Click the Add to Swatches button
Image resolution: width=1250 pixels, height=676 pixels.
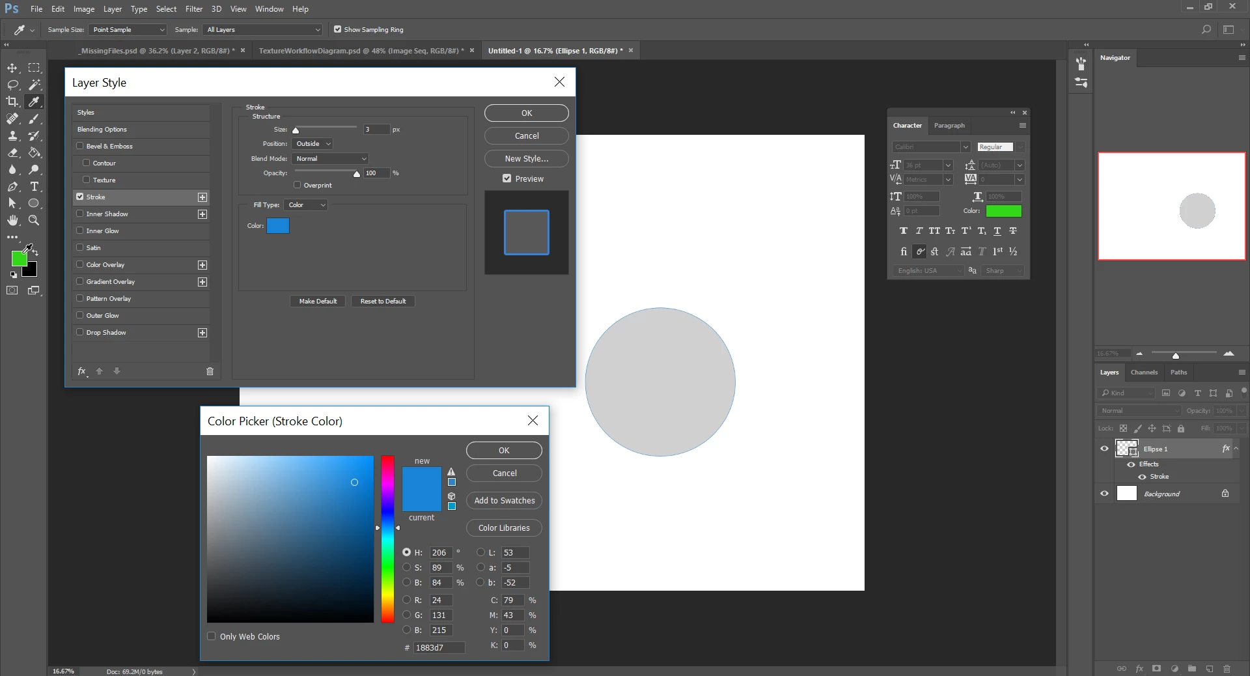tap(505, 501)
